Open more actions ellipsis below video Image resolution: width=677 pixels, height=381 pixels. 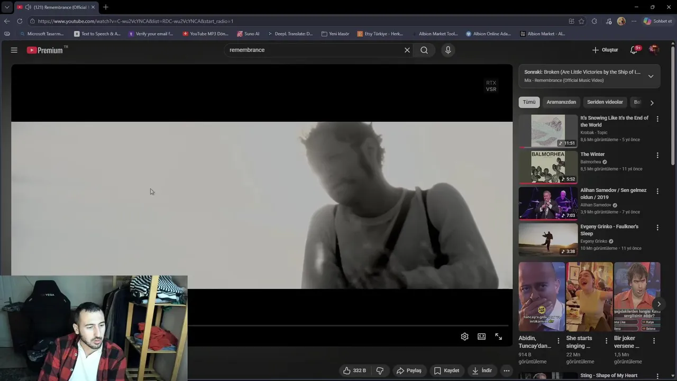click(x=507, y=370)
